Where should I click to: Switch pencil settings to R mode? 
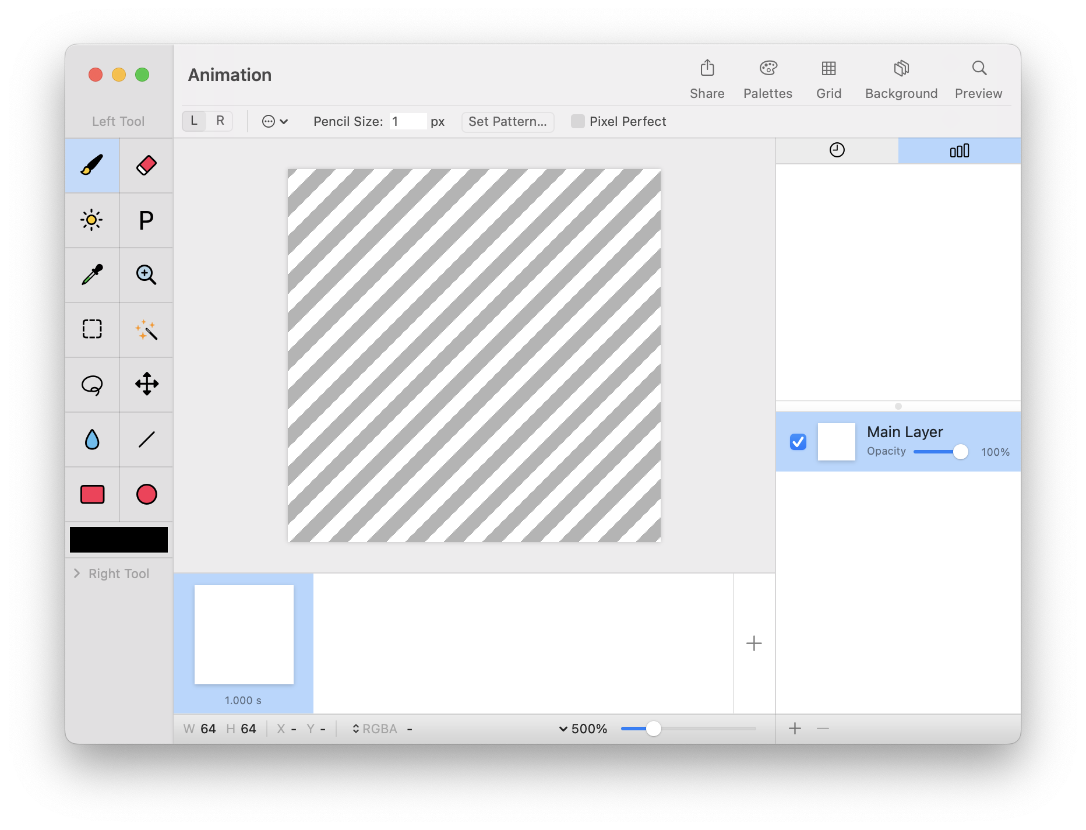pos(220,121)
